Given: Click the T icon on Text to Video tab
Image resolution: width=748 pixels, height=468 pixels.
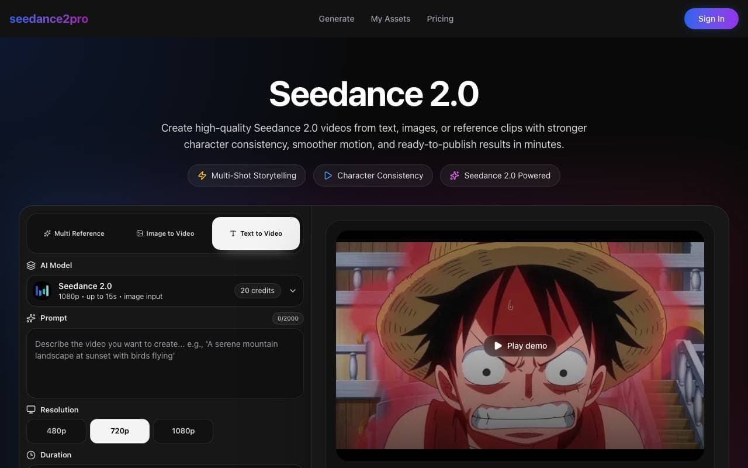Looking at the screenshot, I should (233, 233).
